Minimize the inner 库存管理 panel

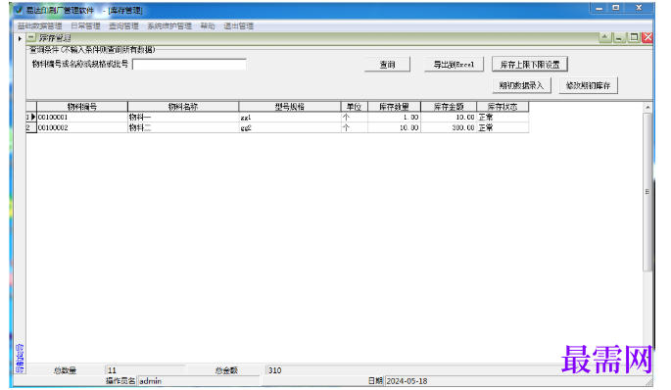(619, 37)
